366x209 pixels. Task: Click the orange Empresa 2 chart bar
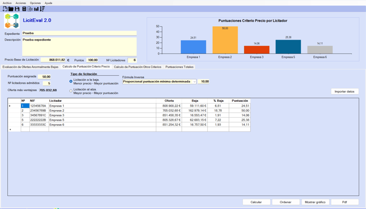pos(225,40)
